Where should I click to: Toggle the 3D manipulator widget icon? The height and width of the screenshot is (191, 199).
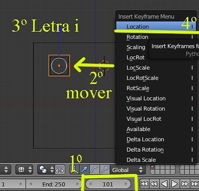74,170
